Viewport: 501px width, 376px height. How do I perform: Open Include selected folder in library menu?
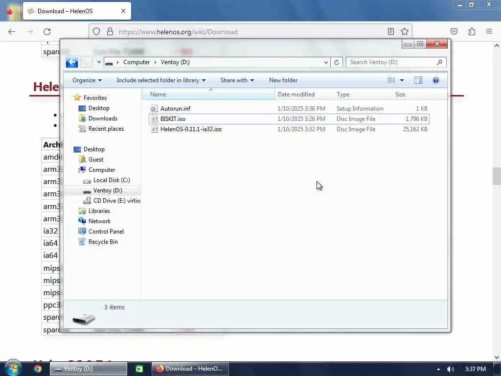161,80
